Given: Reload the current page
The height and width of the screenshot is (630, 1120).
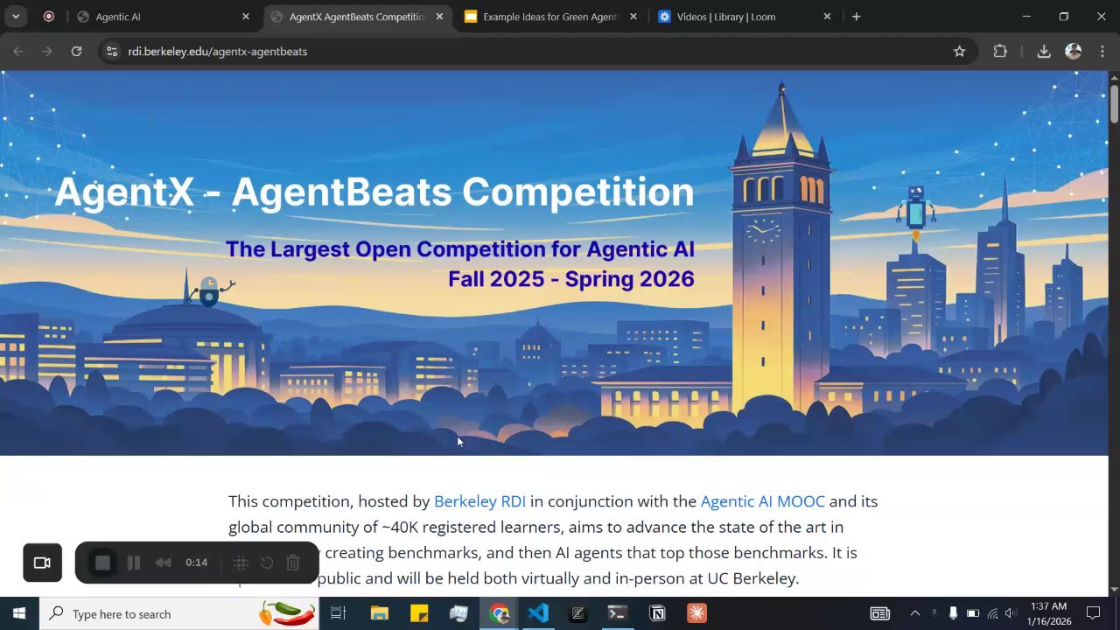Looking at the screenshot, I should (76, 52).
